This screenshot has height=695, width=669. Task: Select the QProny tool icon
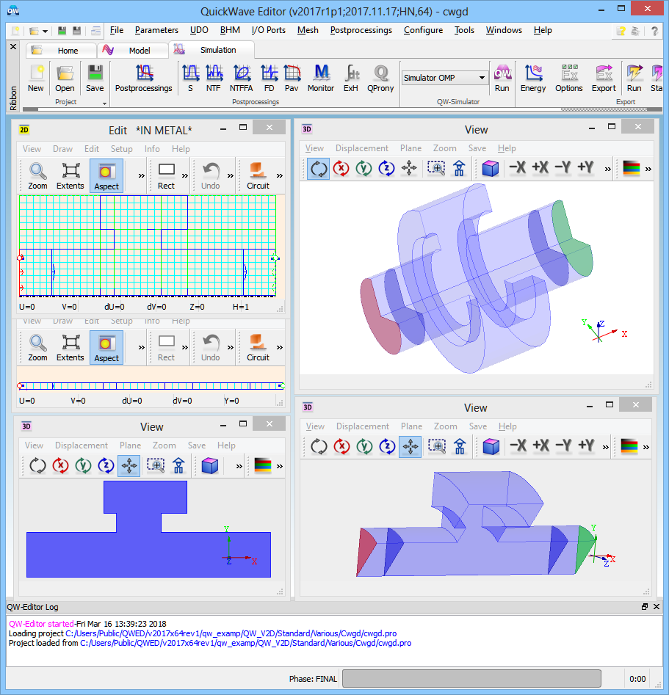point(380,78)
